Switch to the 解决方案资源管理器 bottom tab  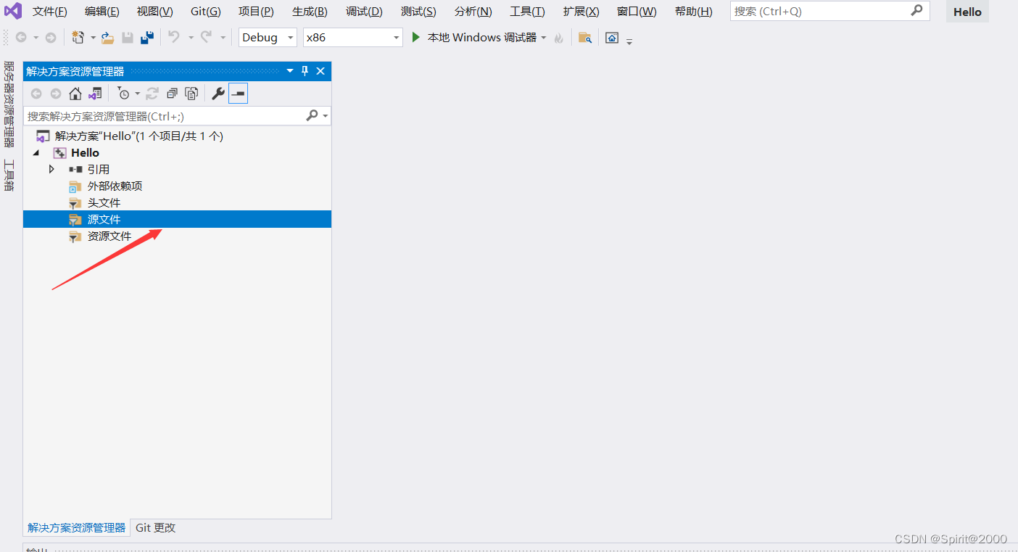point(77,528)
